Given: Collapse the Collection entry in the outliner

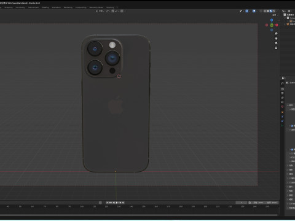Looking at the screenshot, I should pos(285,18).
